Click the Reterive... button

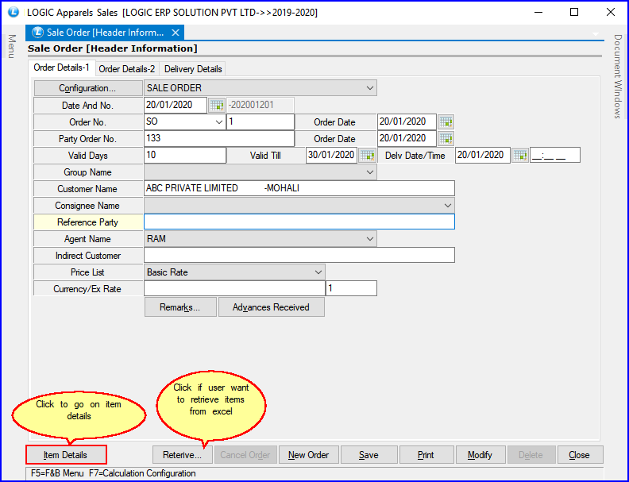[x=182, y=455]
